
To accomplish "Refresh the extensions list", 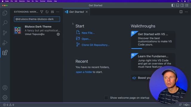I will pyautogui.click(x=47, y=12).
